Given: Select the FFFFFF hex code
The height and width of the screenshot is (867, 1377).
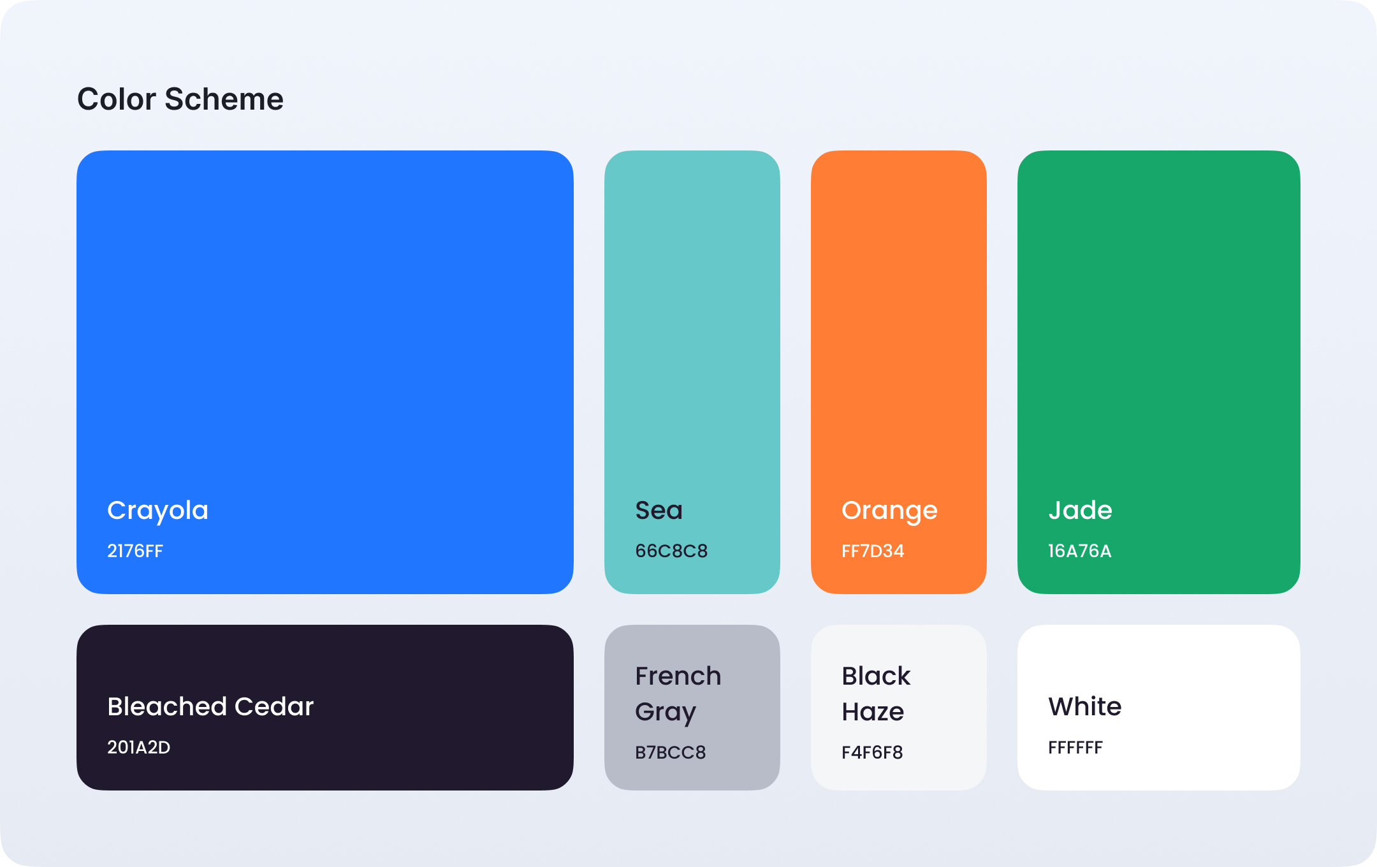Looking at the screenshot, I should coord(1075,747).
